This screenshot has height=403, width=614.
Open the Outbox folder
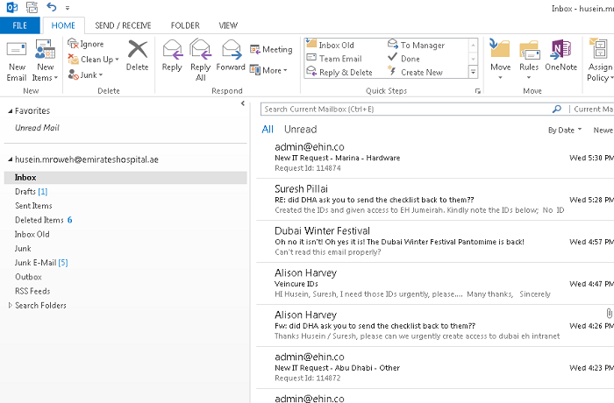coord(28,277)
